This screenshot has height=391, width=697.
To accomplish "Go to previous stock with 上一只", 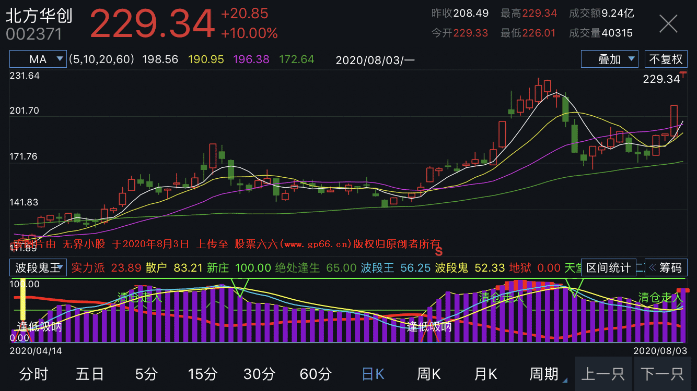I will tap(603, 374).
